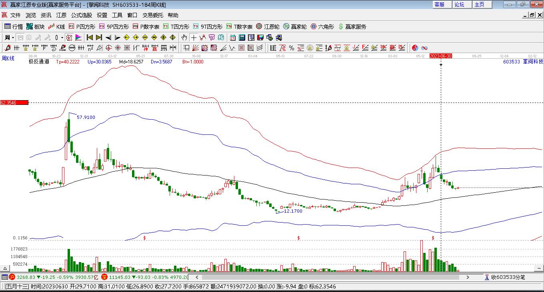Open 赢家服务 service panel
The width and height of the screenshot is (544, 292).
point(352,27)
